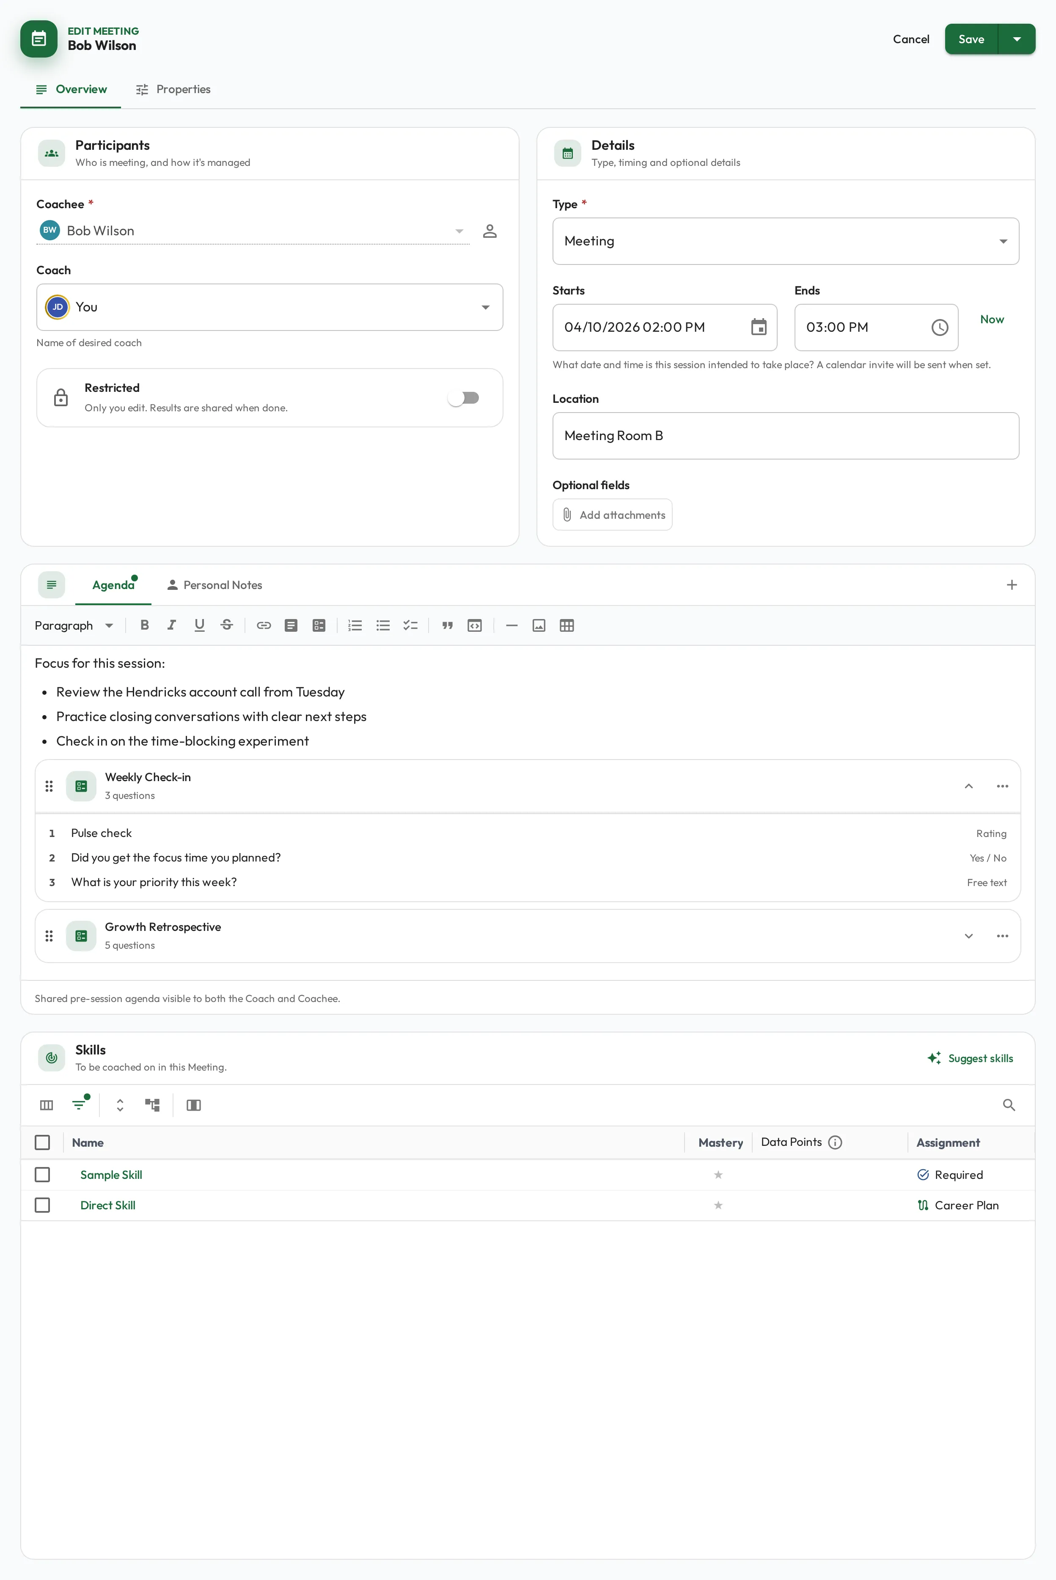Insert a horizontal rule
The width and height of the screenshot is (1056, 1580).
(512, 626)
